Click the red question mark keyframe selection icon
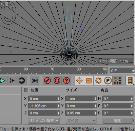 [66, 81]
